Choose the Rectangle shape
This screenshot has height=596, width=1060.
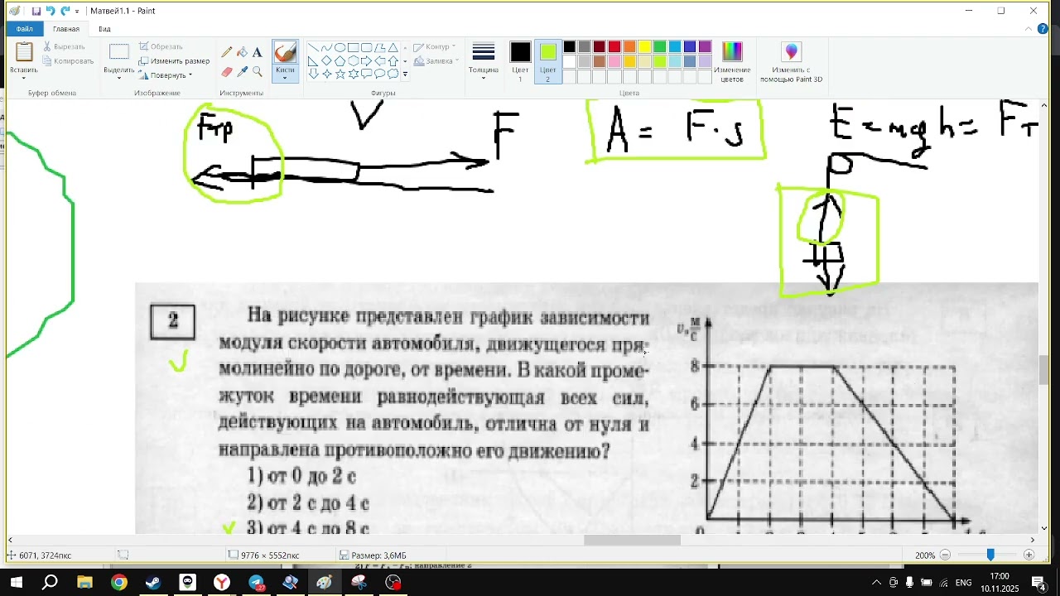point(353,48)
